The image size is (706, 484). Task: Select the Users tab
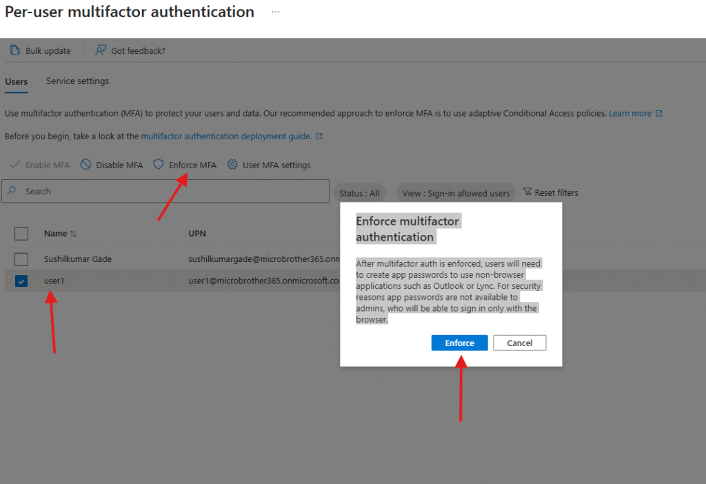pos(17,81)
